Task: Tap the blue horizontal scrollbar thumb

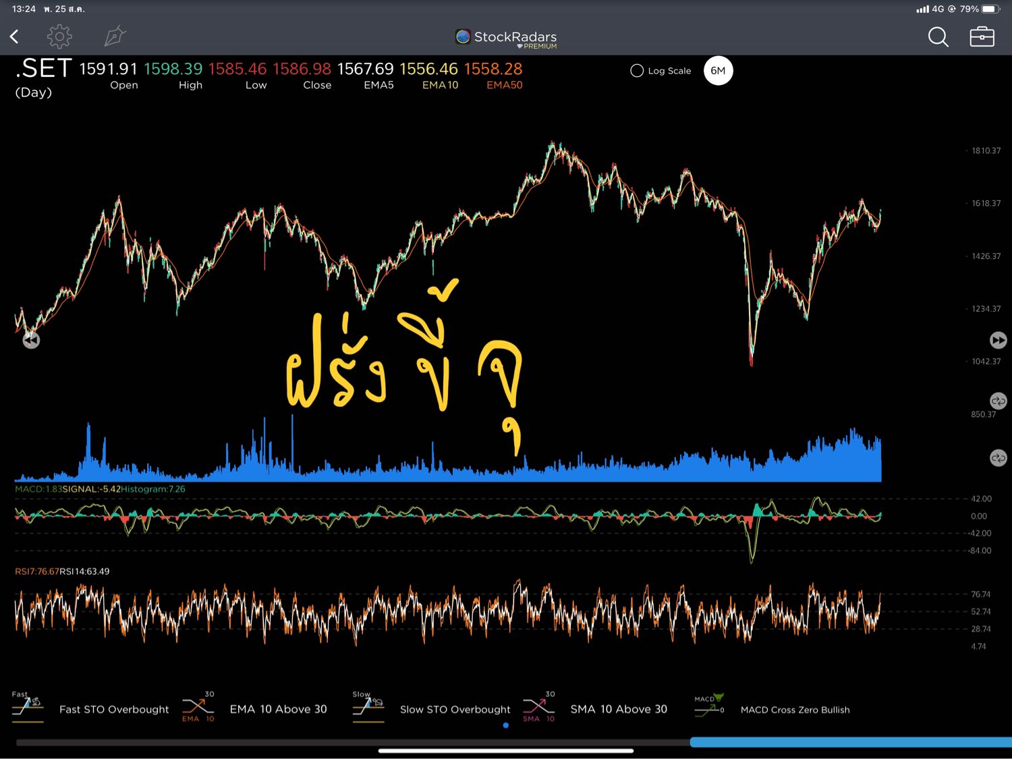Action: (851, 742)
